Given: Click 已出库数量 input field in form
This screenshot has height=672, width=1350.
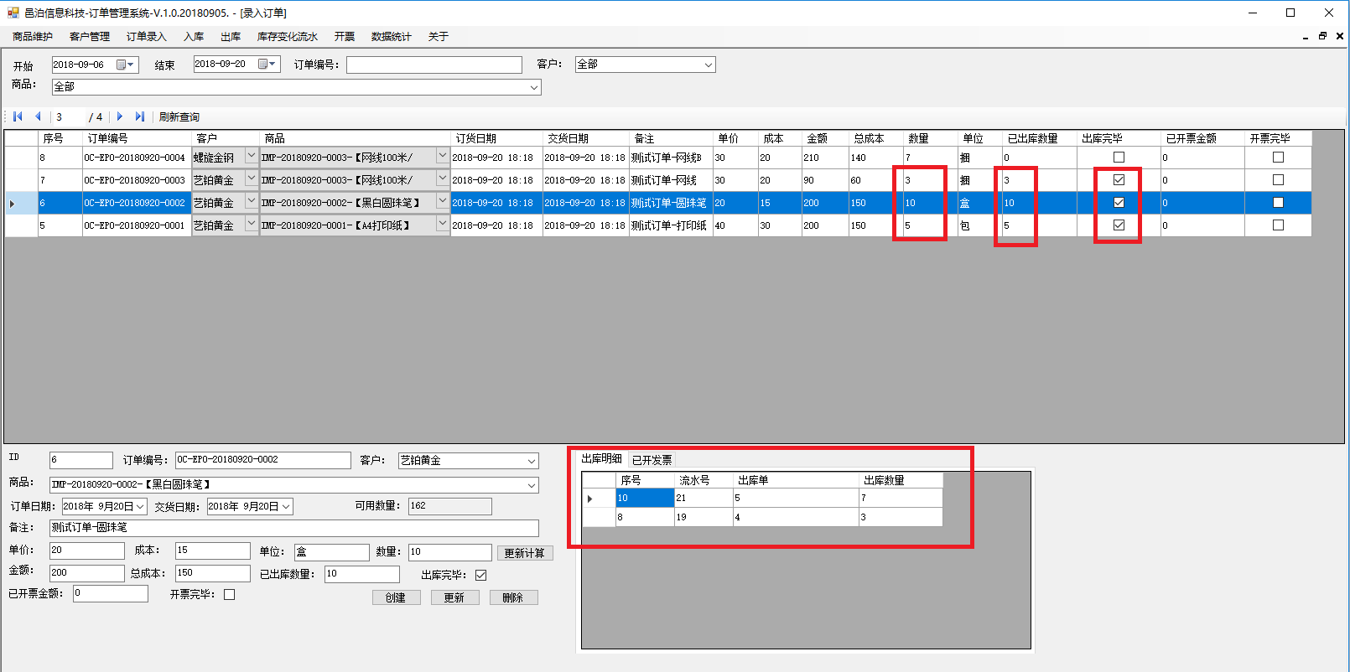Looking at the screenshot, I should [x=362, y=574].
